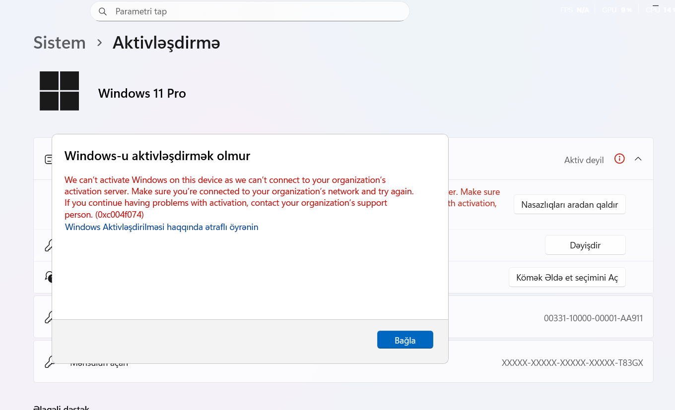Screen dimensions: 675x410
Task: Click the Aktivləşdirmə page heading
Action: point(166,43)
